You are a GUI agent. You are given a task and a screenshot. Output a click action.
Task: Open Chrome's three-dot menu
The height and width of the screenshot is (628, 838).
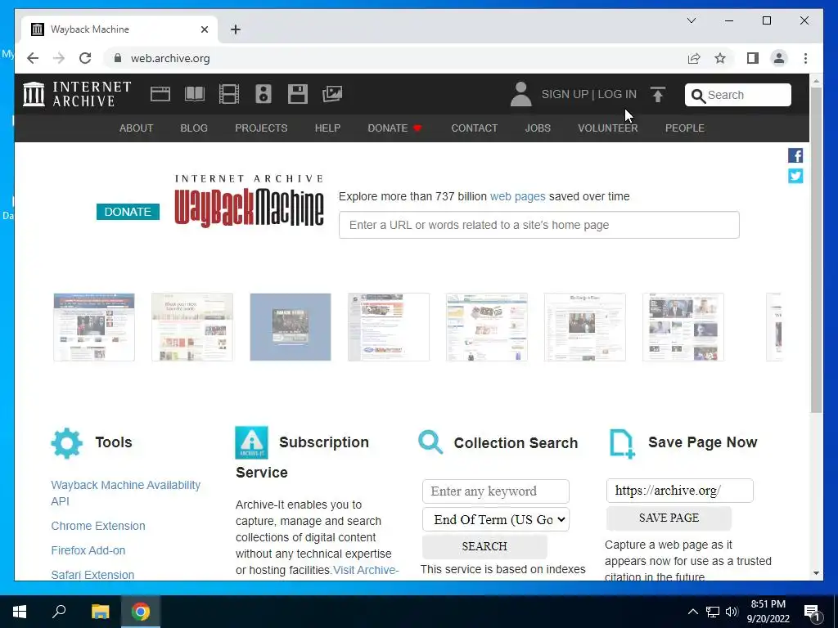coord(805,58)
